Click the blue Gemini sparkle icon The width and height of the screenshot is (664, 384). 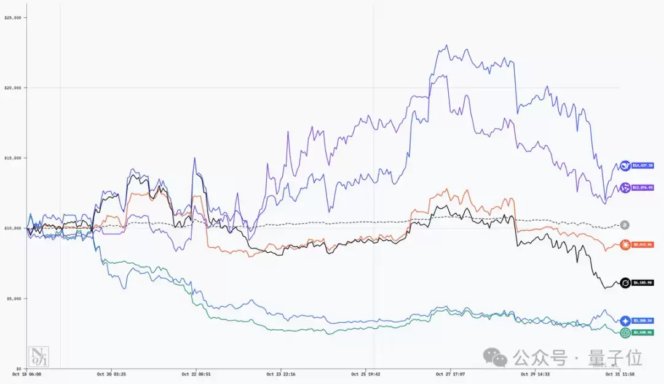[x=625, y=321]
